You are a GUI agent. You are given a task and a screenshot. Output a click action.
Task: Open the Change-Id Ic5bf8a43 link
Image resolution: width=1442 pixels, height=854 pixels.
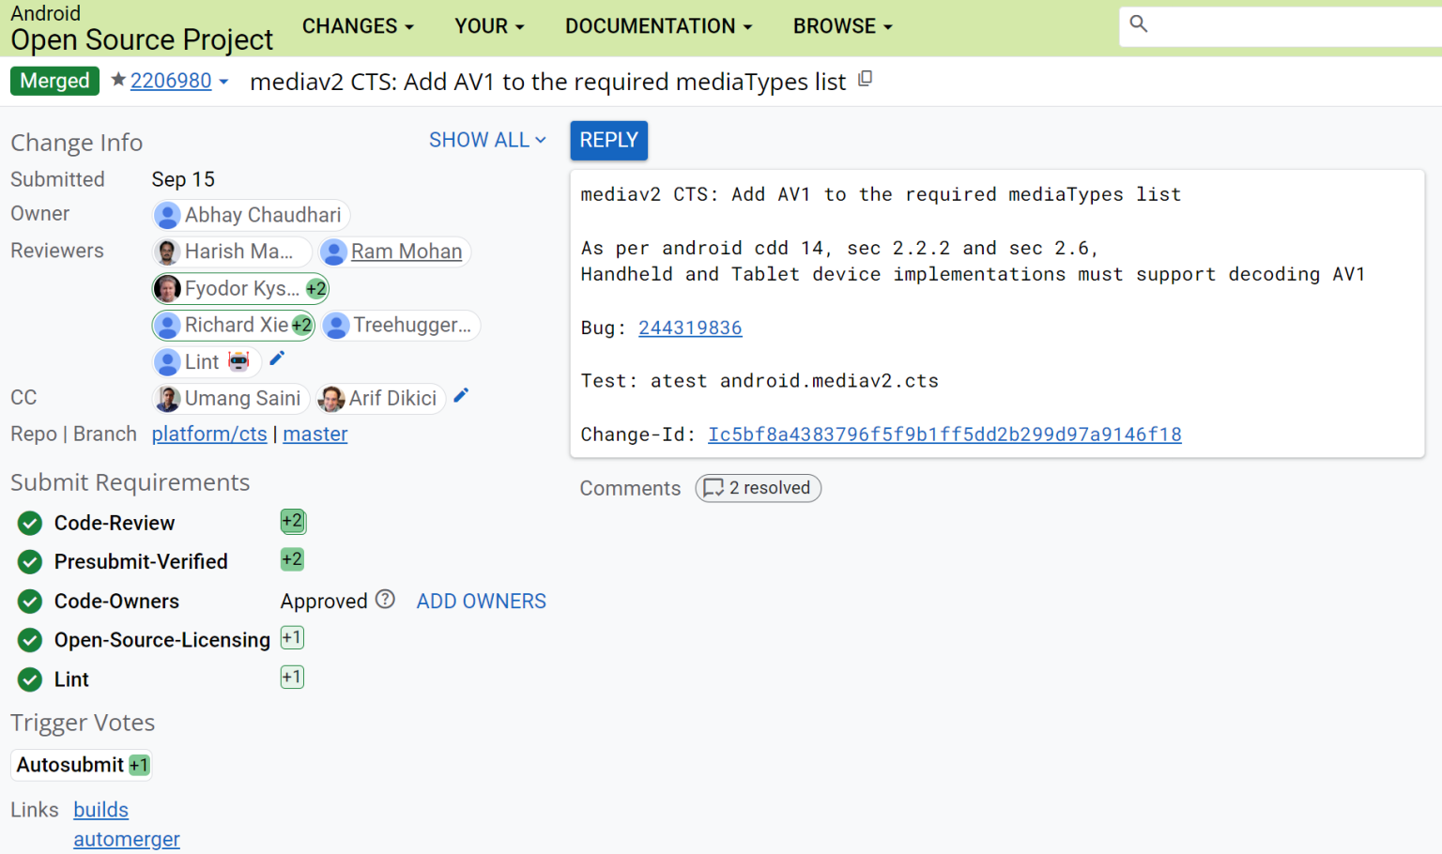pyautogui.click(x=944, y=435)
